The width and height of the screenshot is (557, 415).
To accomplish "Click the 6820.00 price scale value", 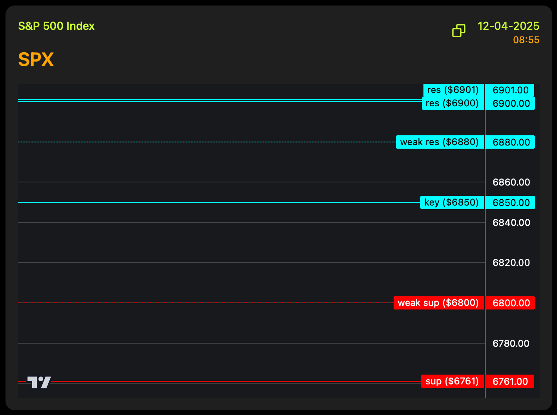I will pyautogui.click(x=511, y=262).
